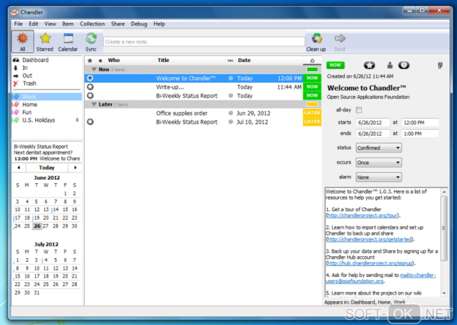Toggle the star icon in detail pane
Image resolution: width=457 pixels, height=325 pixels.
pyautogui.click(x=369, y=65)
